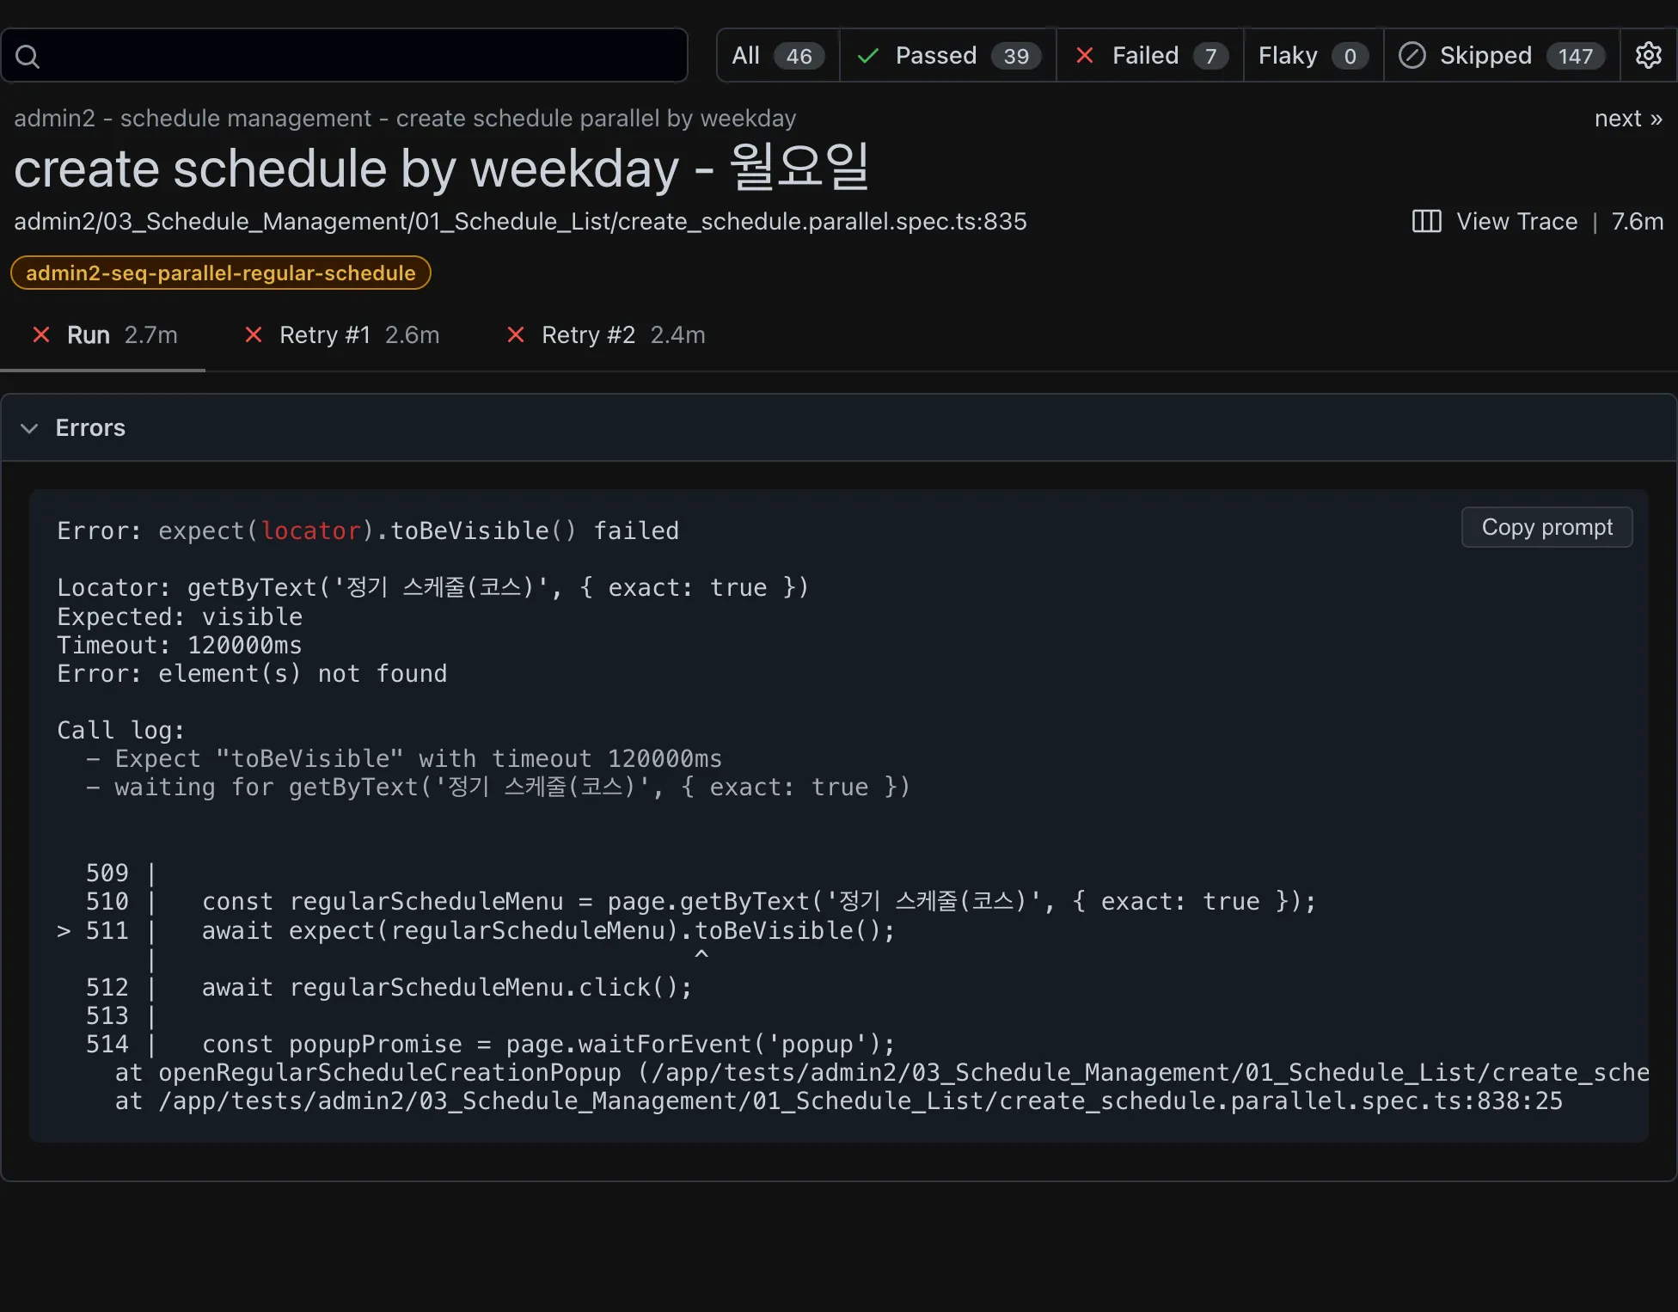Image resolution: width=1678 pixels, height=1312 pixels.
Task: Click the View Trace panel icon
Action: (1426, 221)
